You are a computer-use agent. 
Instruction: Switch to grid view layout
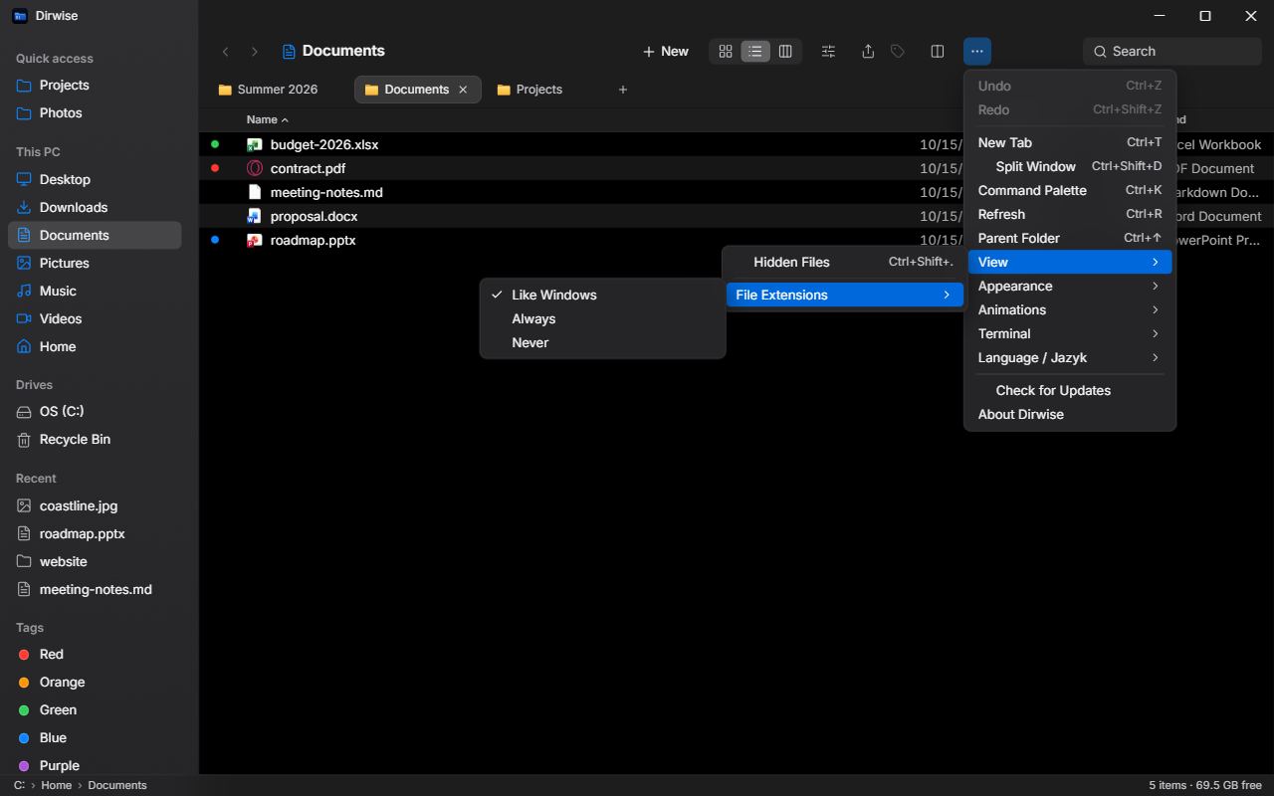(726, 52)
